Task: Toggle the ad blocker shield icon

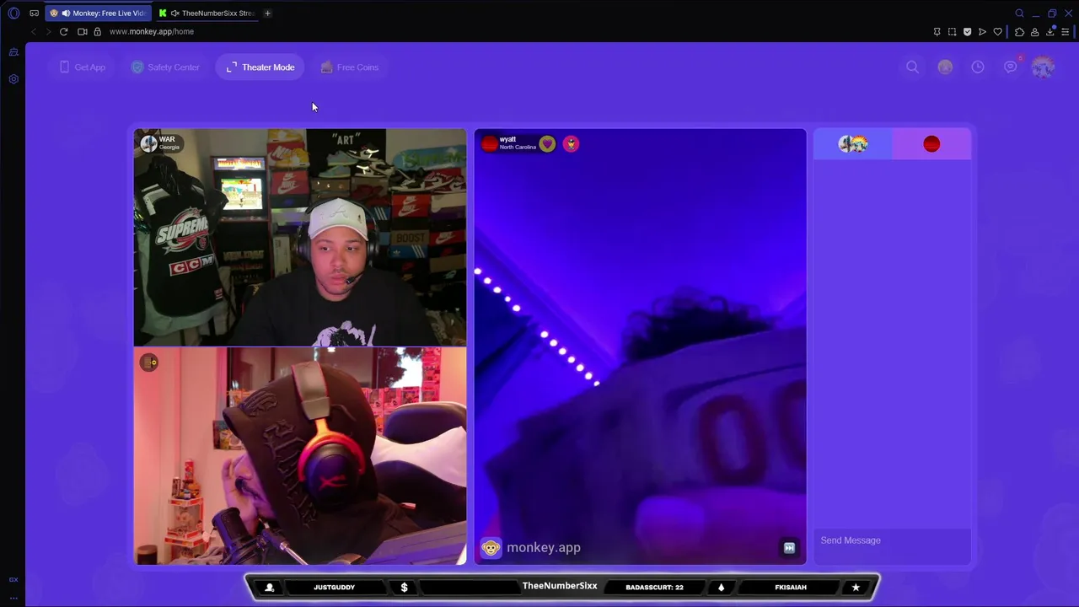Action: (967, 32)
